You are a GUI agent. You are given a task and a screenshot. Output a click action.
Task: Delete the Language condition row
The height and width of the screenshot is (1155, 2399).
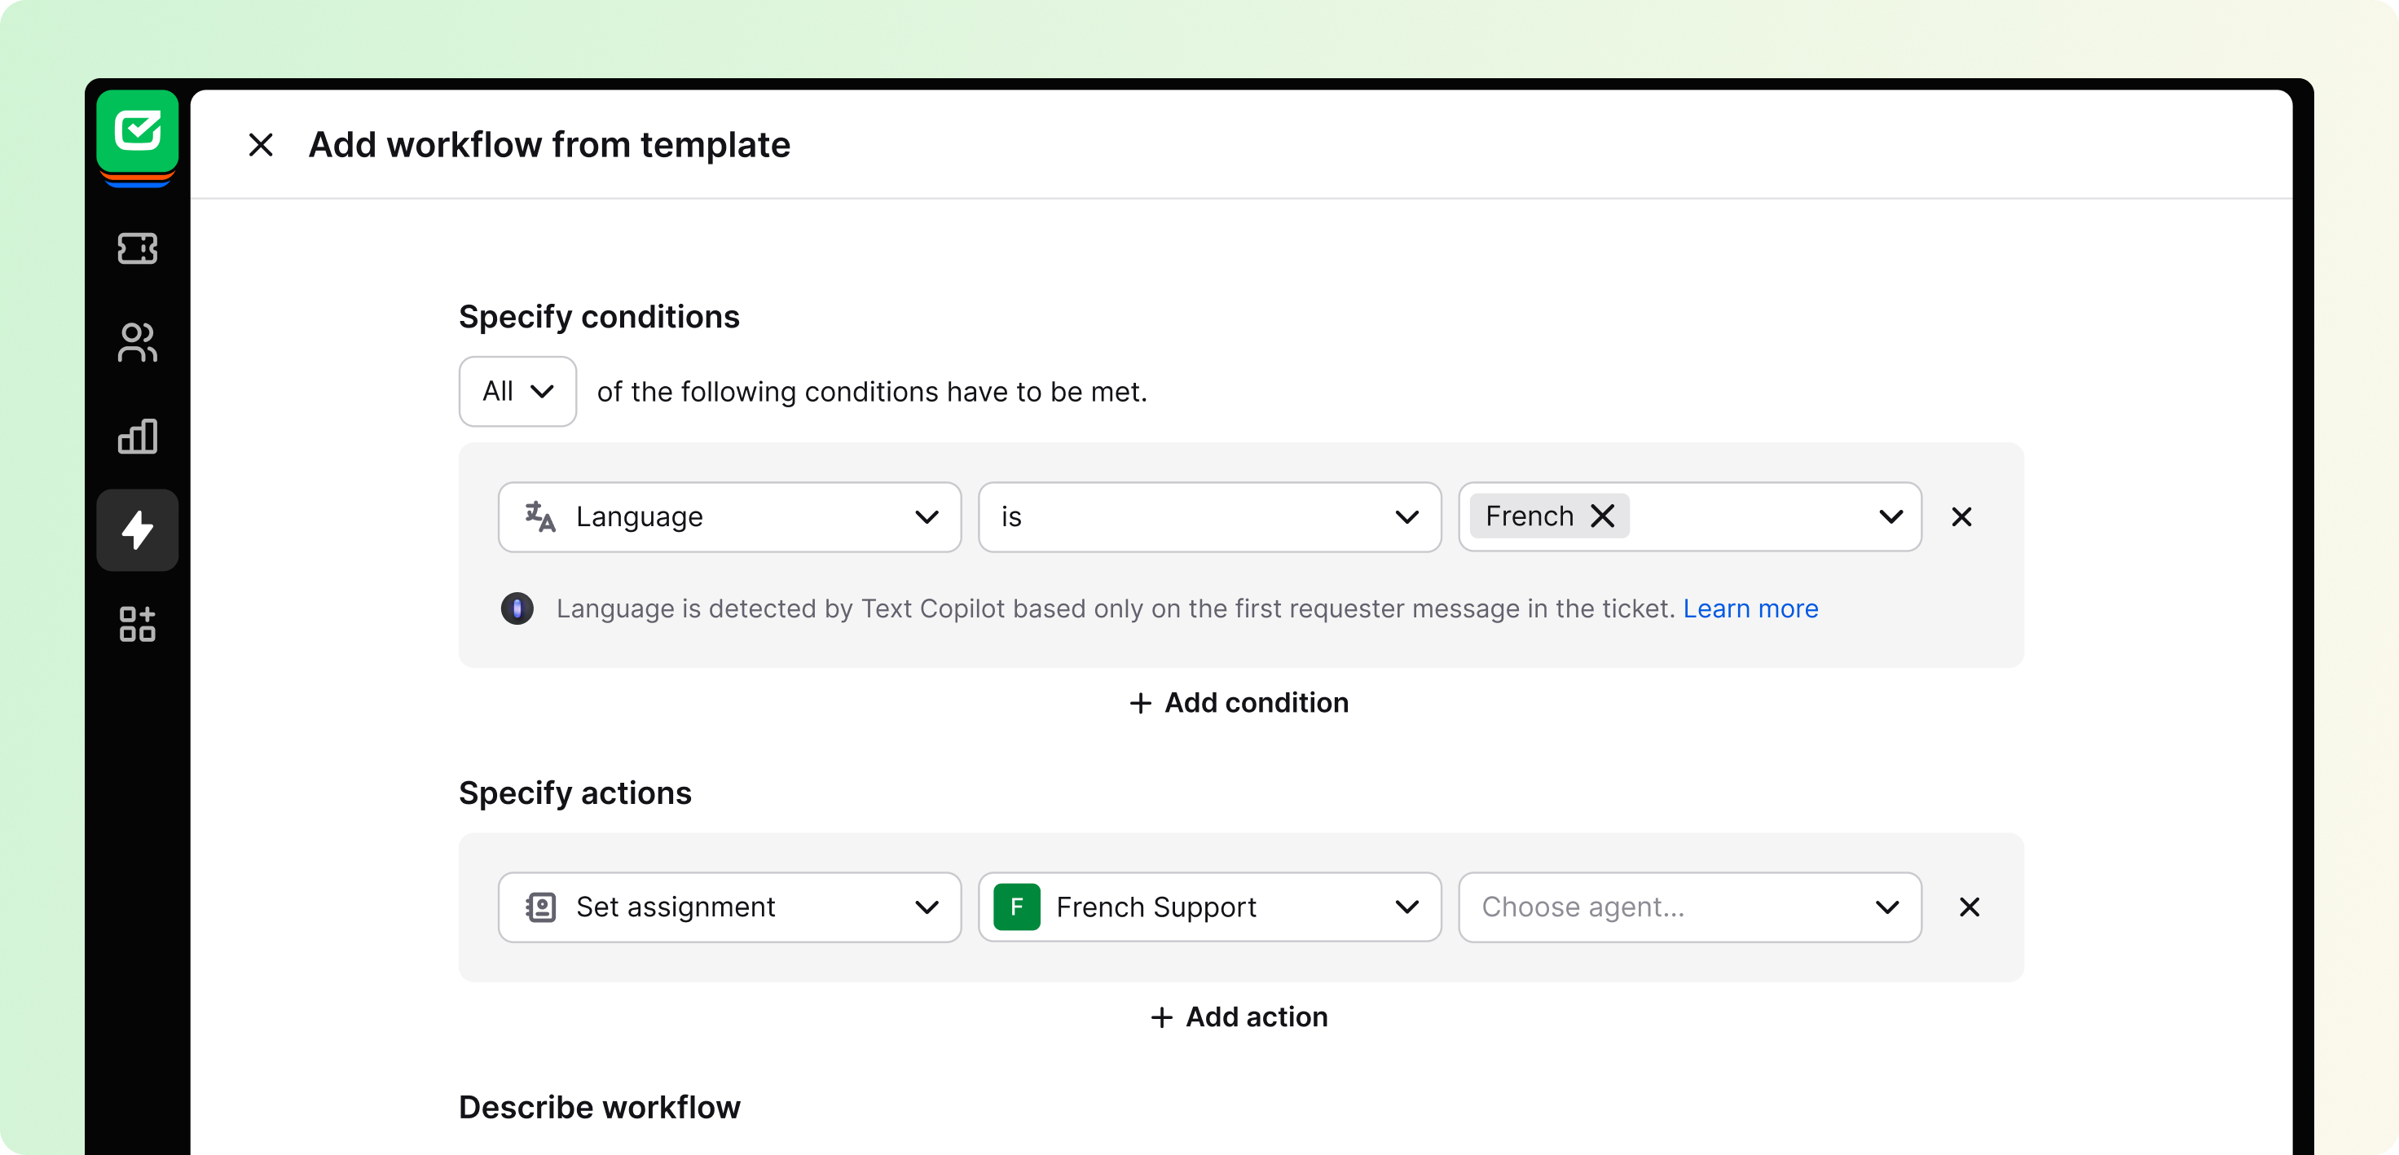click(x=1961, y=516)
